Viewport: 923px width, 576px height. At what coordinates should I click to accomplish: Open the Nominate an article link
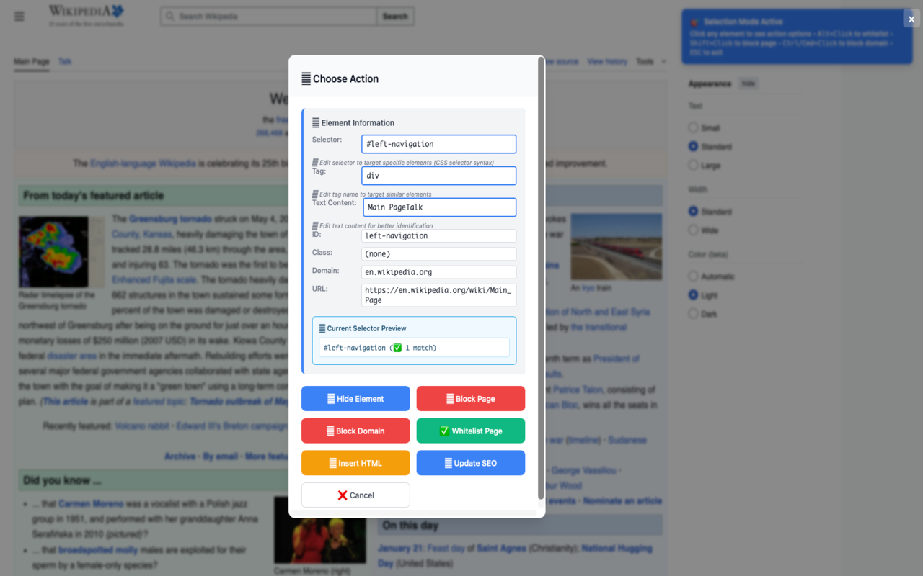tap(622, 501)
